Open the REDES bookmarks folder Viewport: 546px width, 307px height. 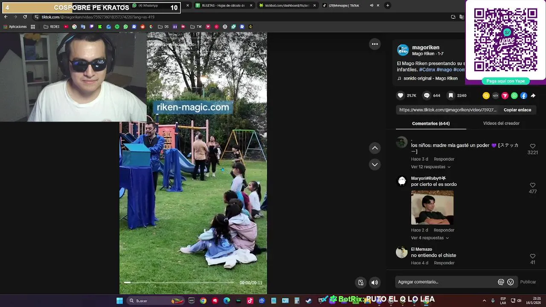coord(52,27)
